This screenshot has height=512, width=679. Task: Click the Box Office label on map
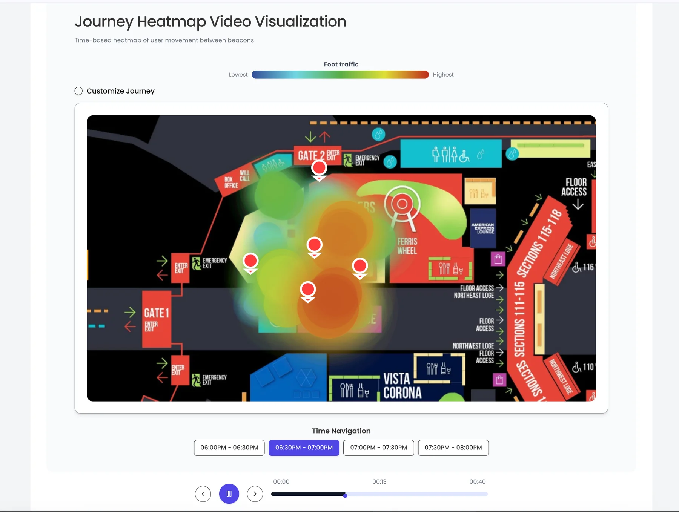(231, 182)
